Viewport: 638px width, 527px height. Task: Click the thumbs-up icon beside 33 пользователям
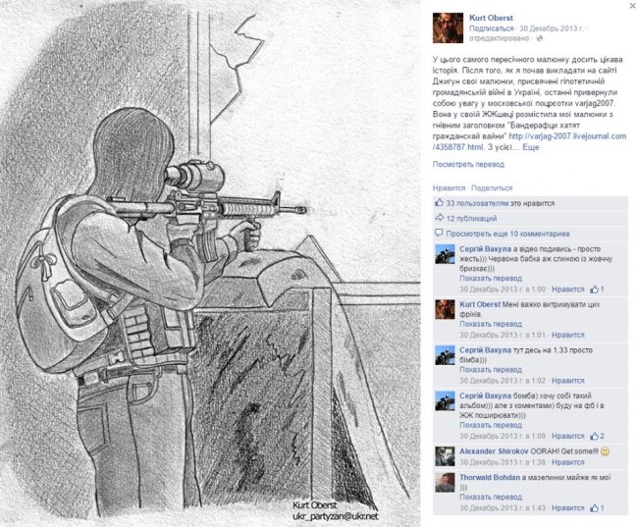[439, 203]
